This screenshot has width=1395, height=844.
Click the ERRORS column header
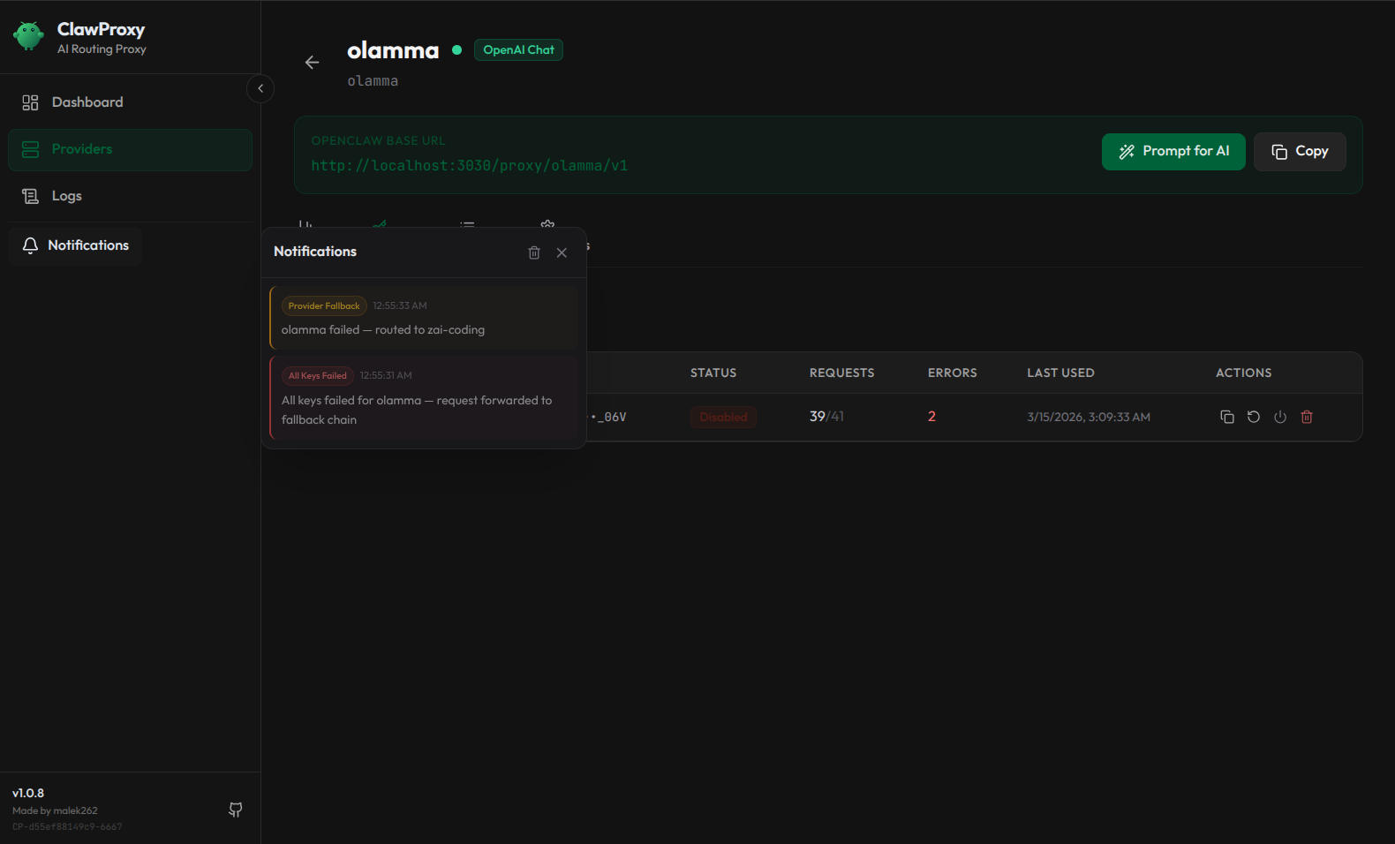point(953,373)
